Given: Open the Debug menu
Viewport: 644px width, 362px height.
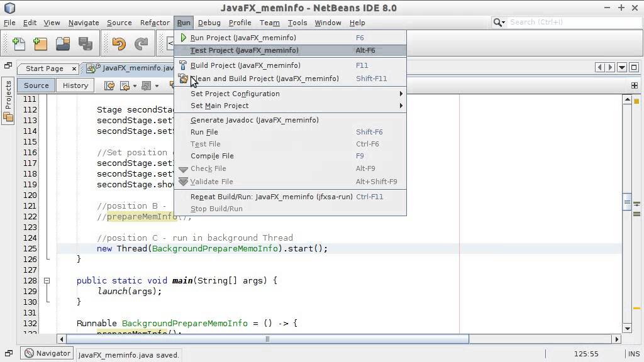Looking at the screenshot, I should (209, 23).
